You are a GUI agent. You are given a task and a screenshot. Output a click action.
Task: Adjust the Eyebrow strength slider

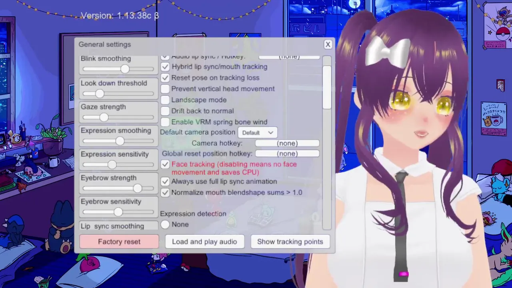(118, 188)
